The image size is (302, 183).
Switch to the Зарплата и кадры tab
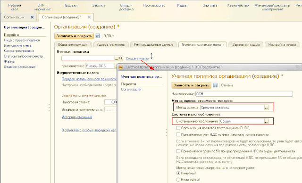[x=246, y=44]
